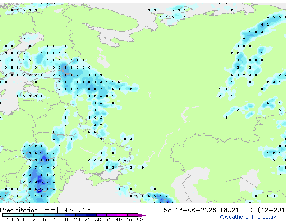
Task: Click the "30" legend scale label
Action: point(98,219)
